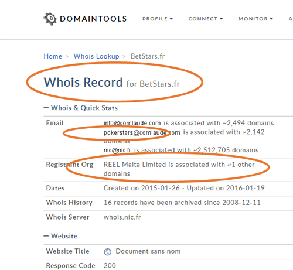Click the Whois Server row label

[68, 217]
